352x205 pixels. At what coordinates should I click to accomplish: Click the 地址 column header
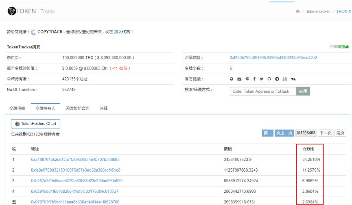35,149
